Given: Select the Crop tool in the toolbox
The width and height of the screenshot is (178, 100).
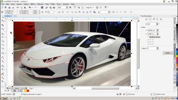Looking at the screenshot, I should pos(3,25).
